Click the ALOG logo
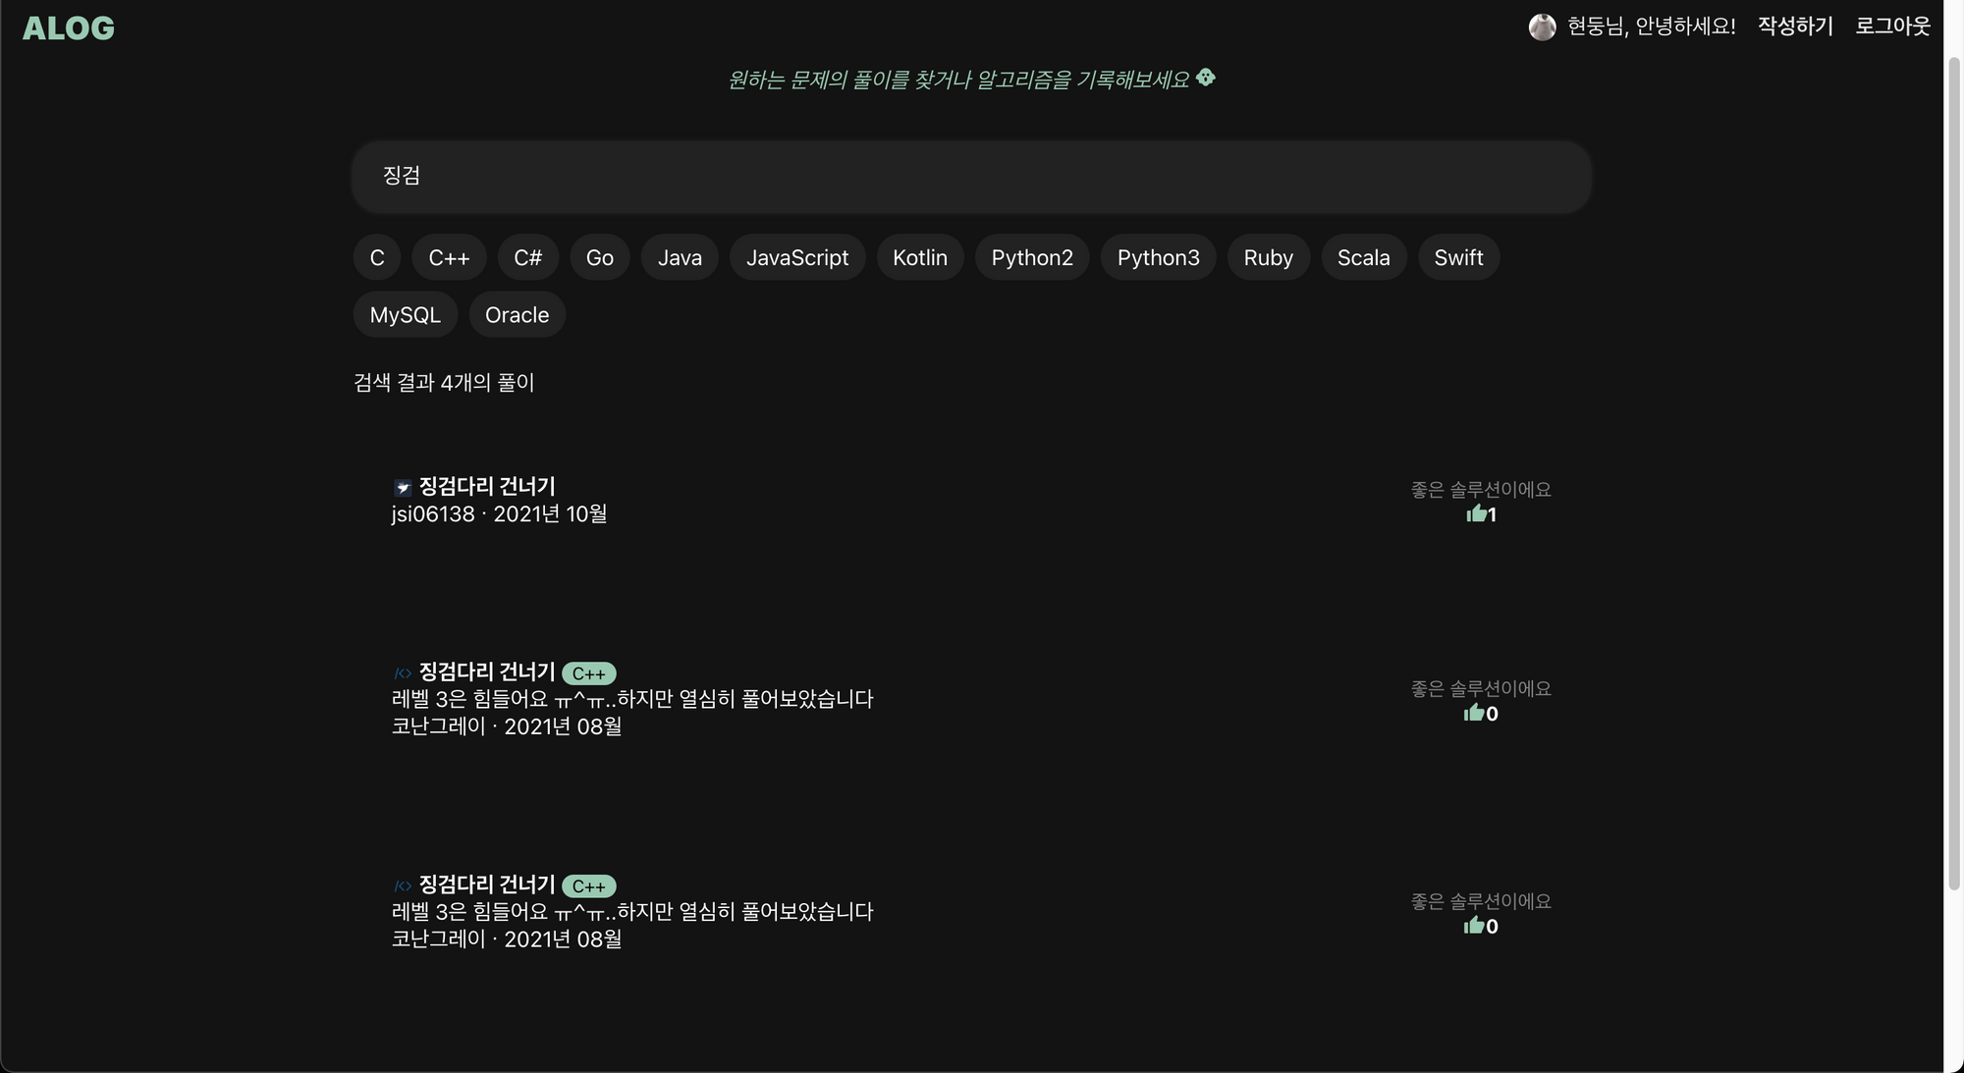 (x=68, y=27)
